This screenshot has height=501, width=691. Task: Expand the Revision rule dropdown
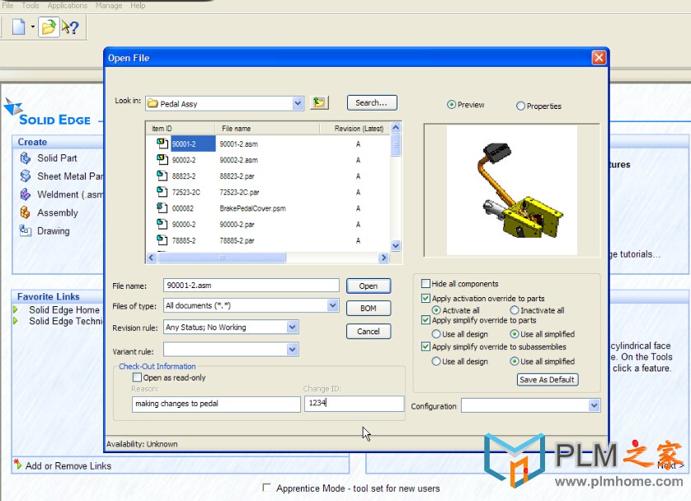[292, 327]
